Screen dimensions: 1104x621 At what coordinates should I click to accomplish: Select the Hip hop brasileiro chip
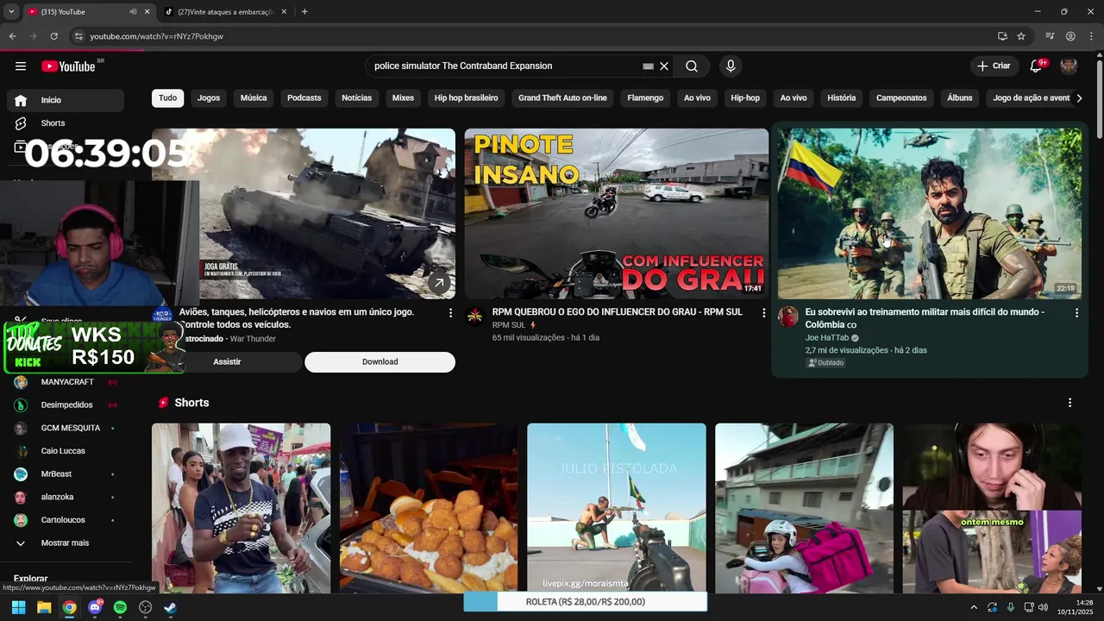point(467,98)
